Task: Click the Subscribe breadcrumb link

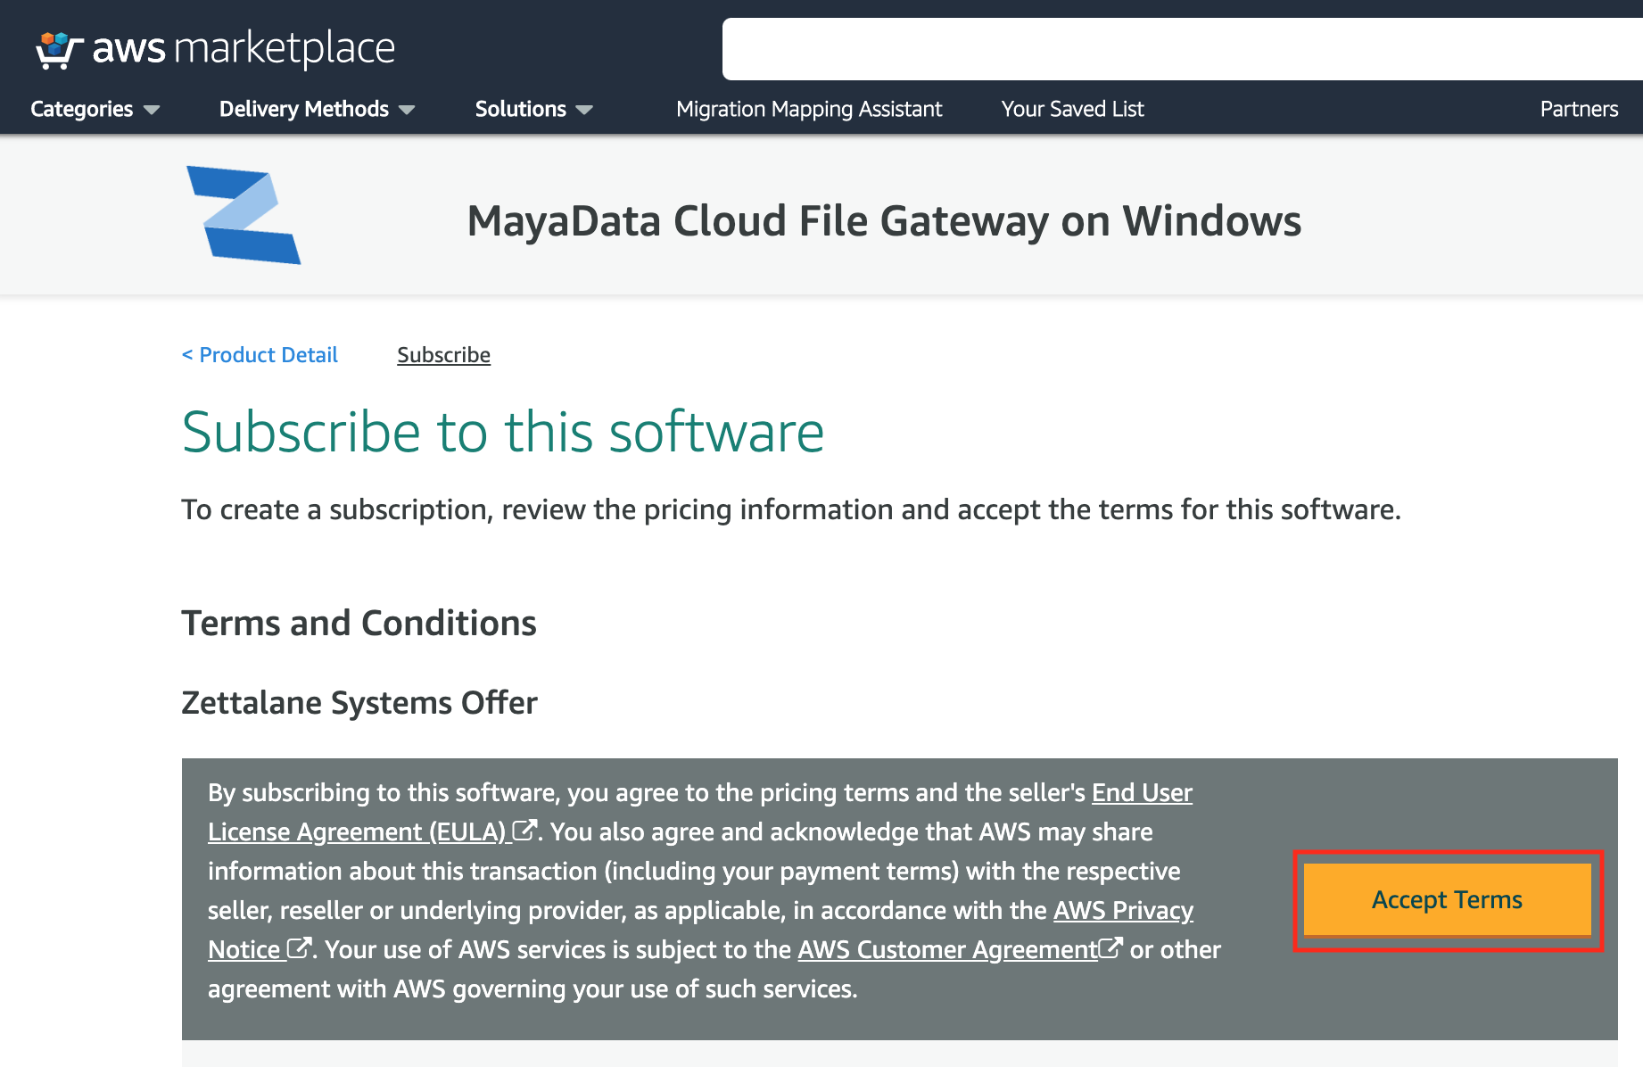Action: [x=443, y=355]
